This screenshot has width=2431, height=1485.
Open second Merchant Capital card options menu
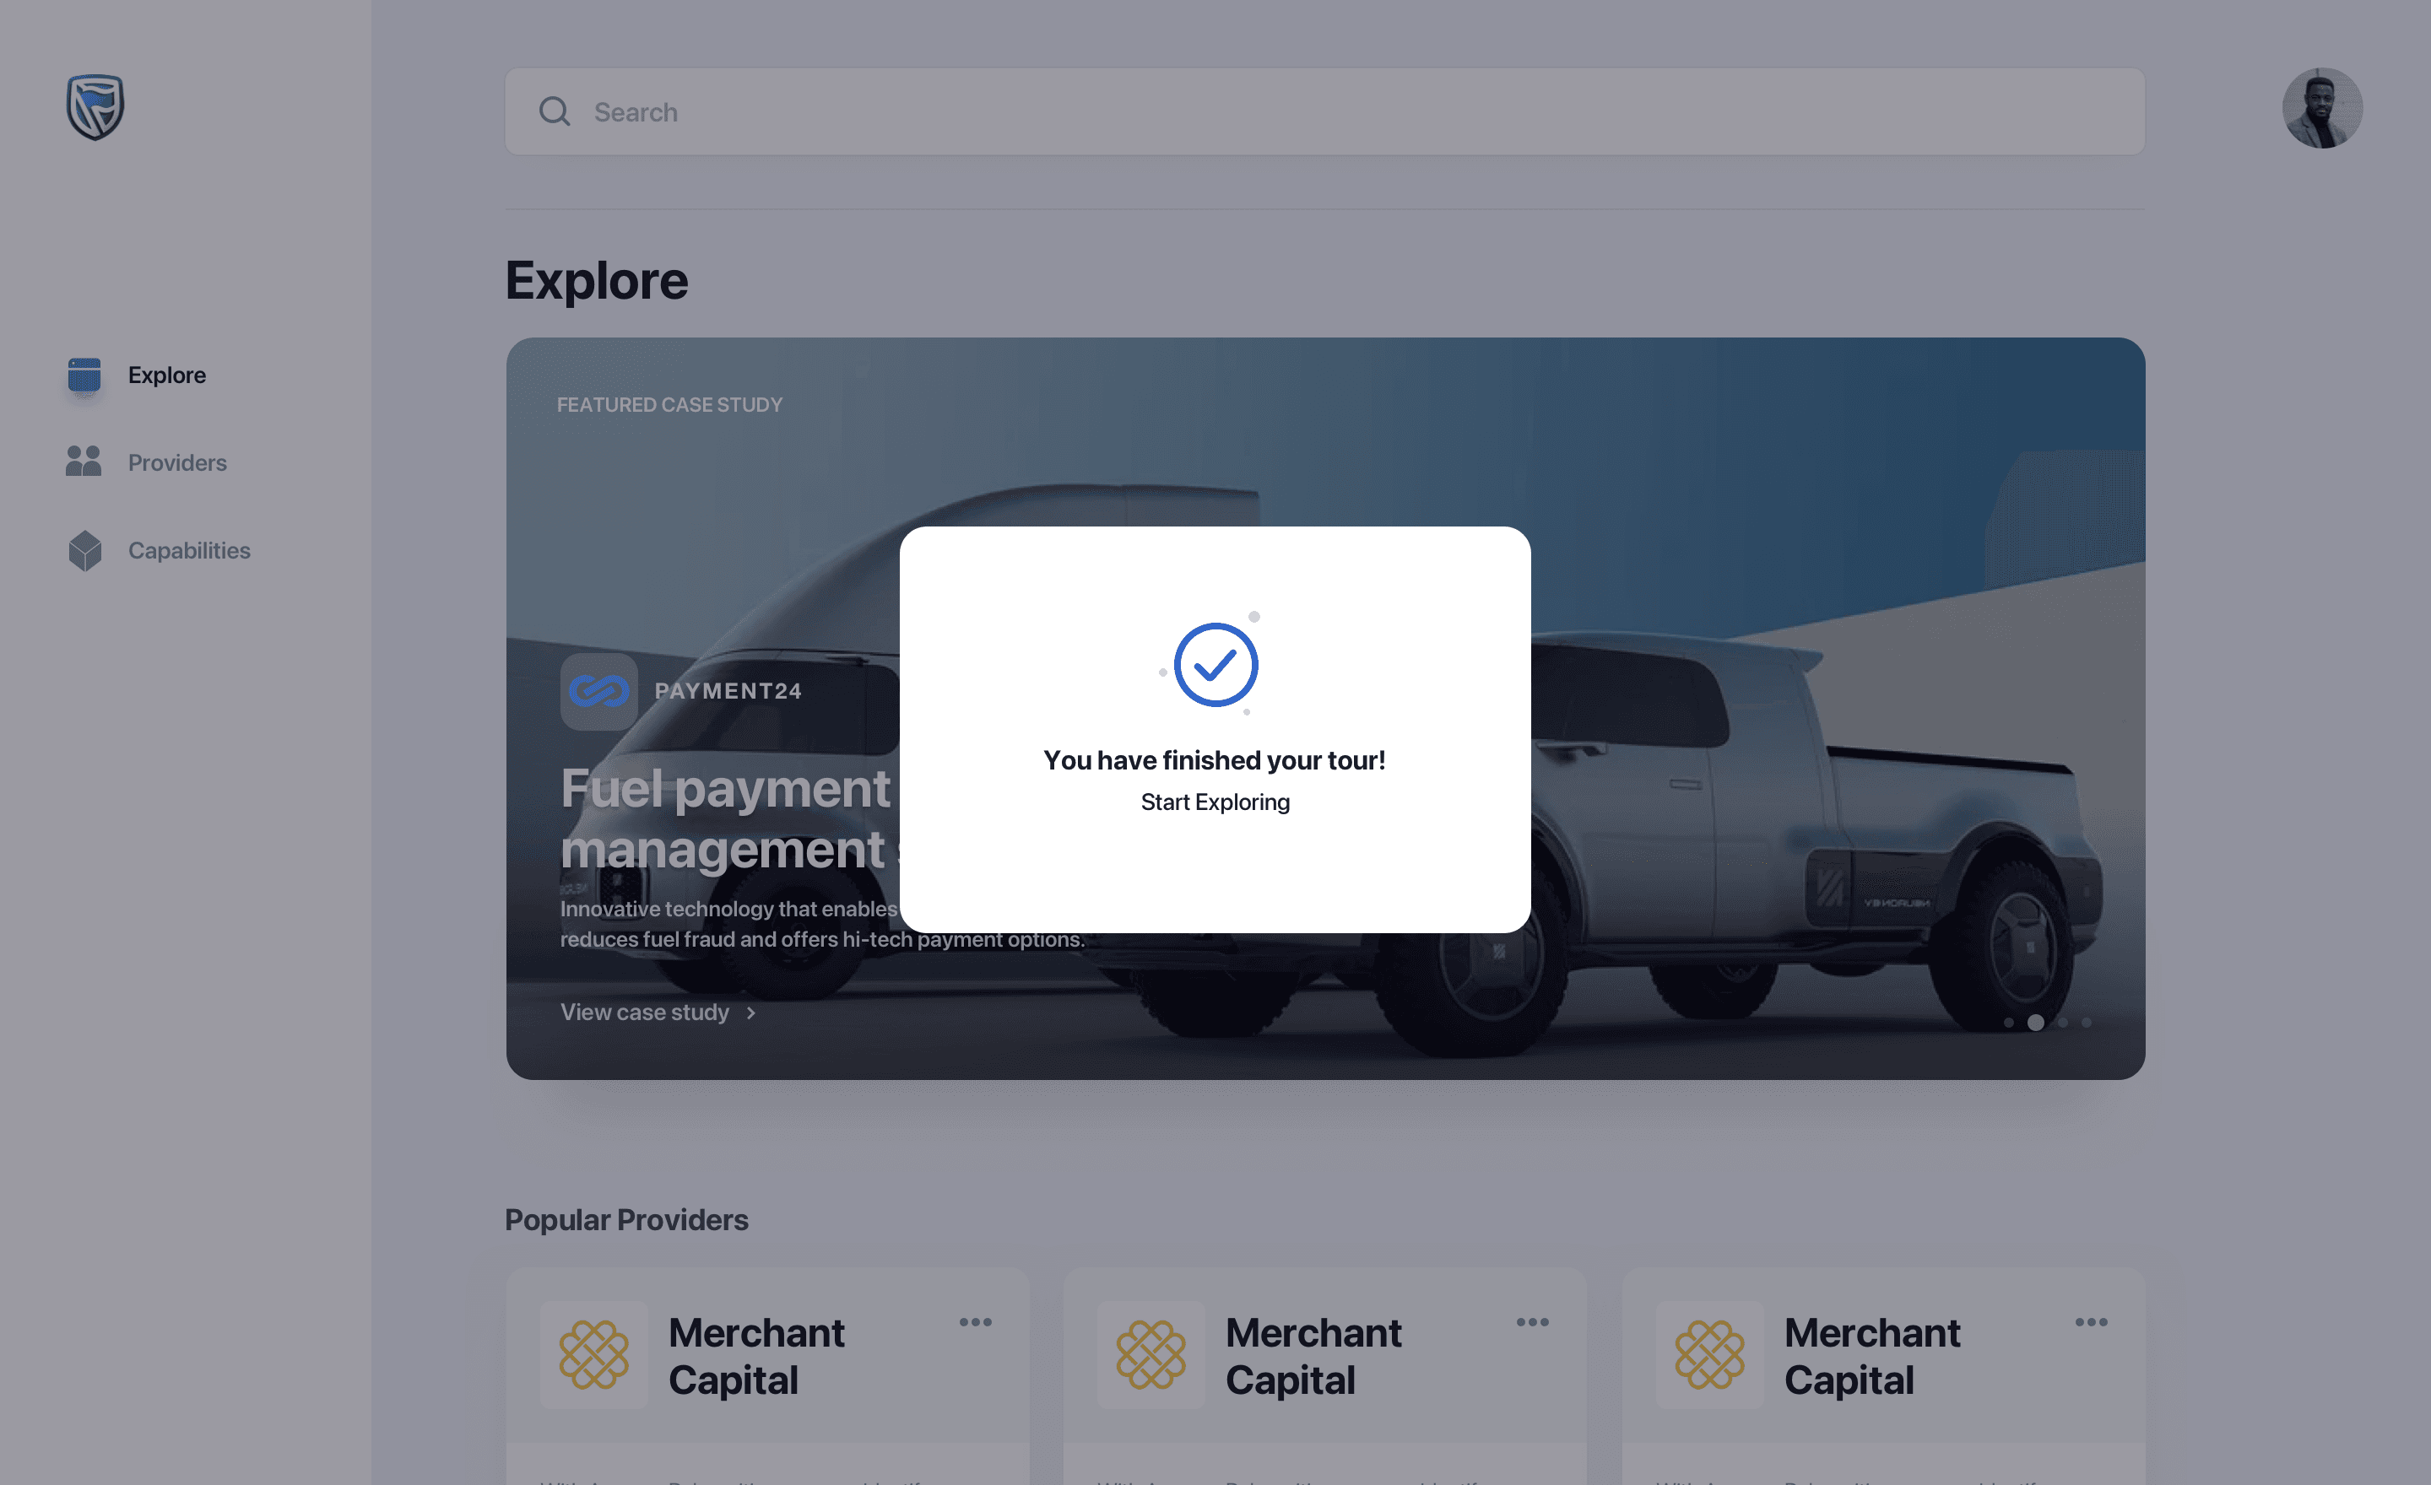pyautogui.click(x=1531, y=1322)
